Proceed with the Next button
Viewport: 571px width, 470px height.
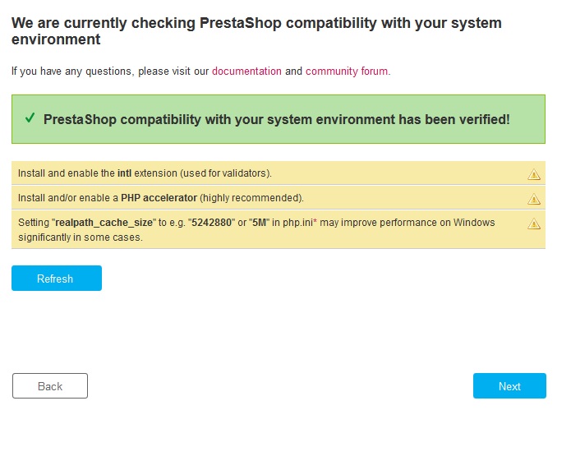coord(509,386)
